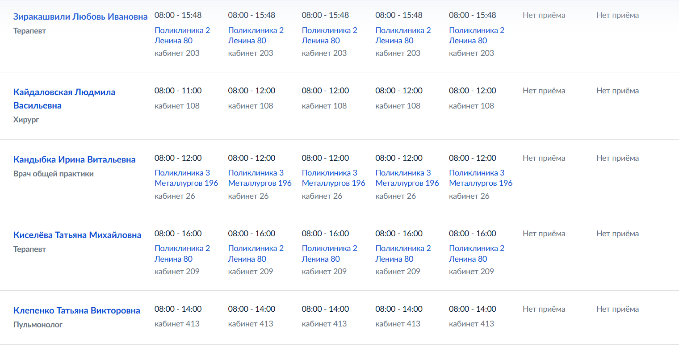Image resolution: width=679 pixels, height=347 pixels.
Task: Open last Поликлиника 2 Ленина 80 link for Киселёва
Action: [477, 253]
